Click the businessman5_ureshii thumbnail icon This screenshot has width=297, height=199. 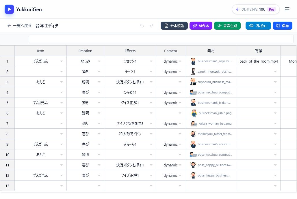pyautogui.click(x=193, y=144)
